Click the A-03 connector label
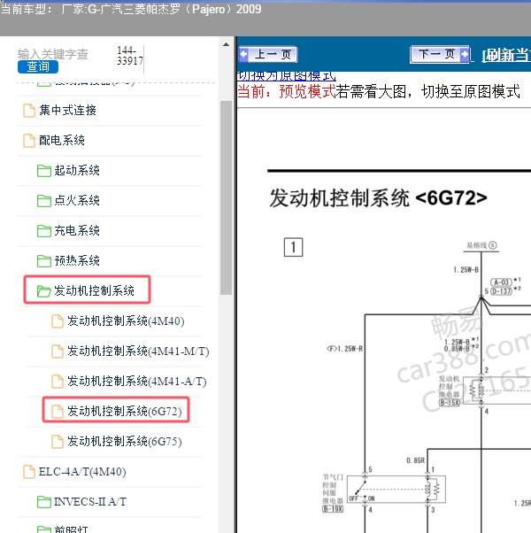 (501, 282)
